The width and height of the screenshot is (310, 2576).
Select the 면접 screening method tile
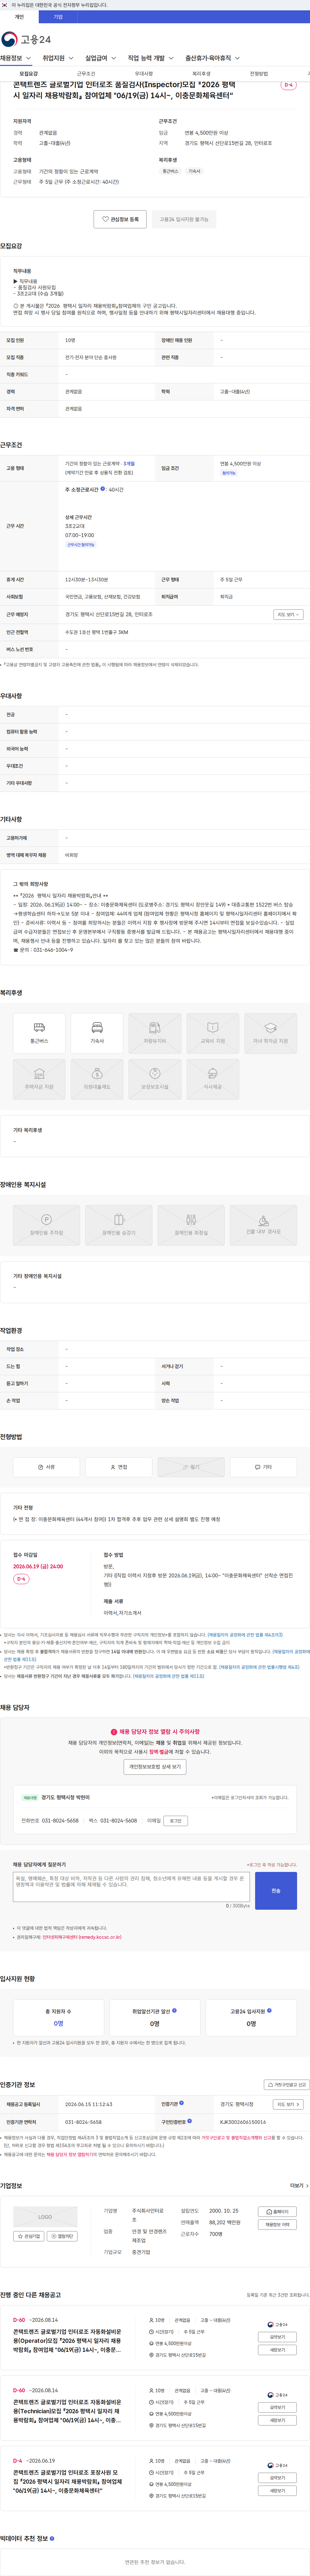pos(118,1467)
